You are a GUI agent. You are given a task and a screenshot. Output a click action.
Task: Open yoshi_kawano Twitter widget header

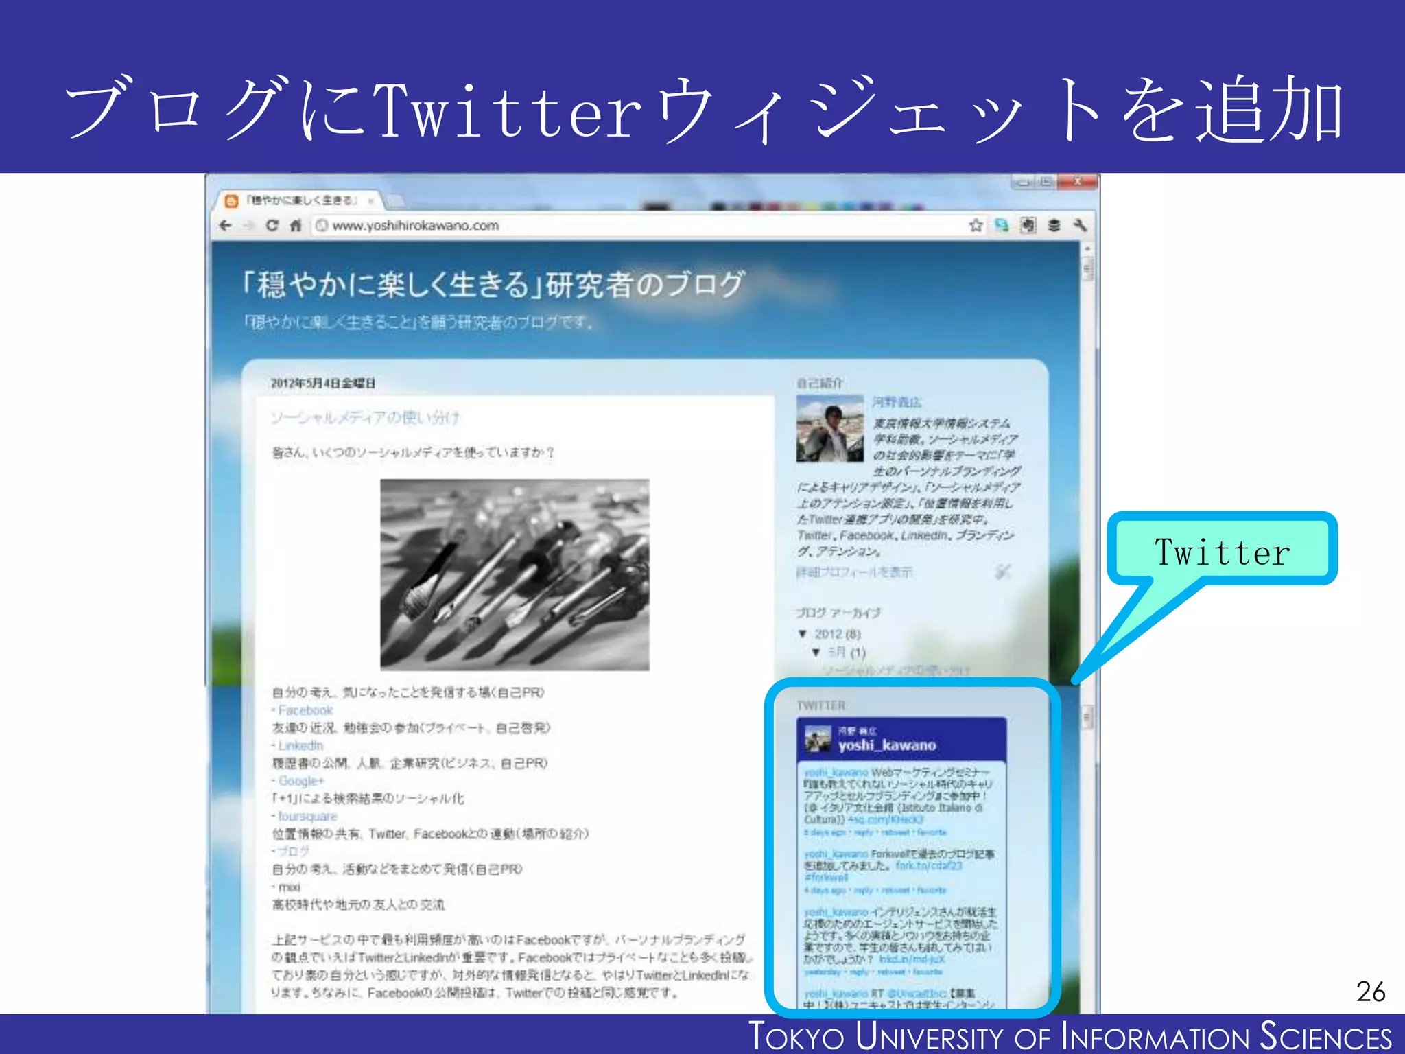[887, 745]
